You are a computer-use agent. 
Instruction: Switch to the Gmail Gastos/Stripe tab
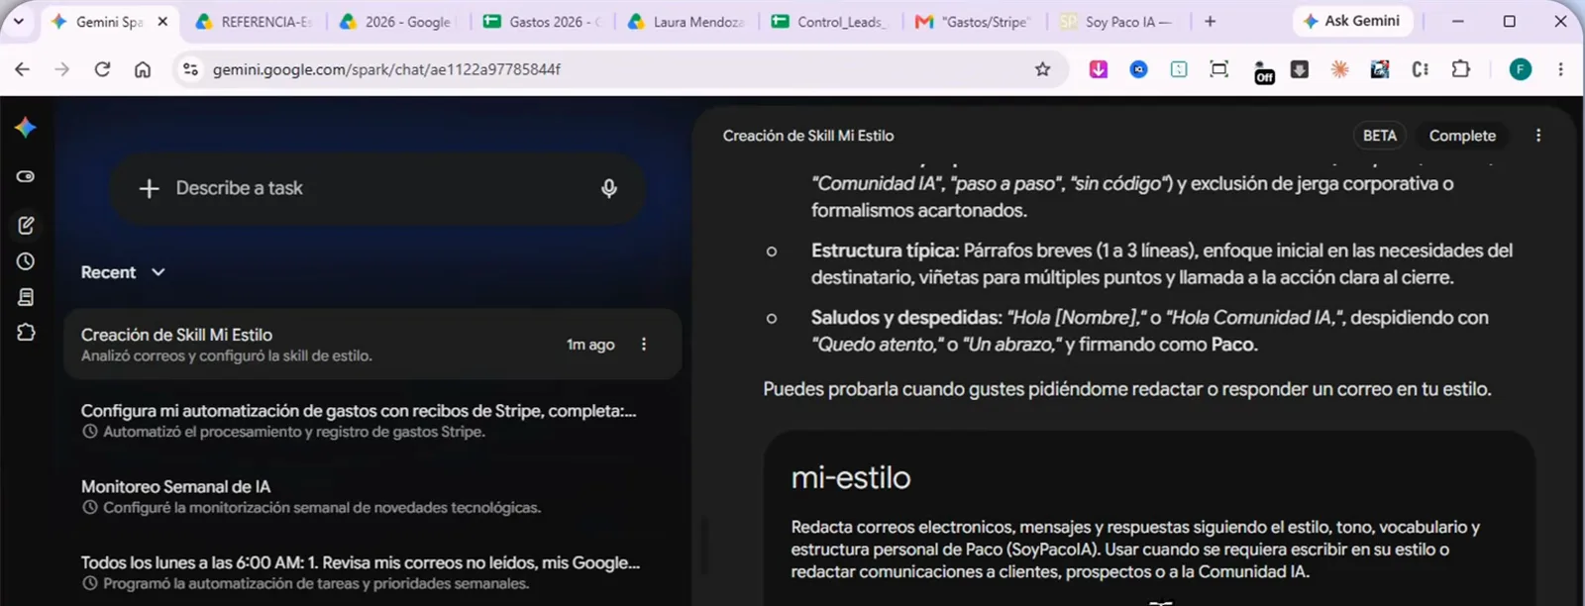click(x=974, y=22)
